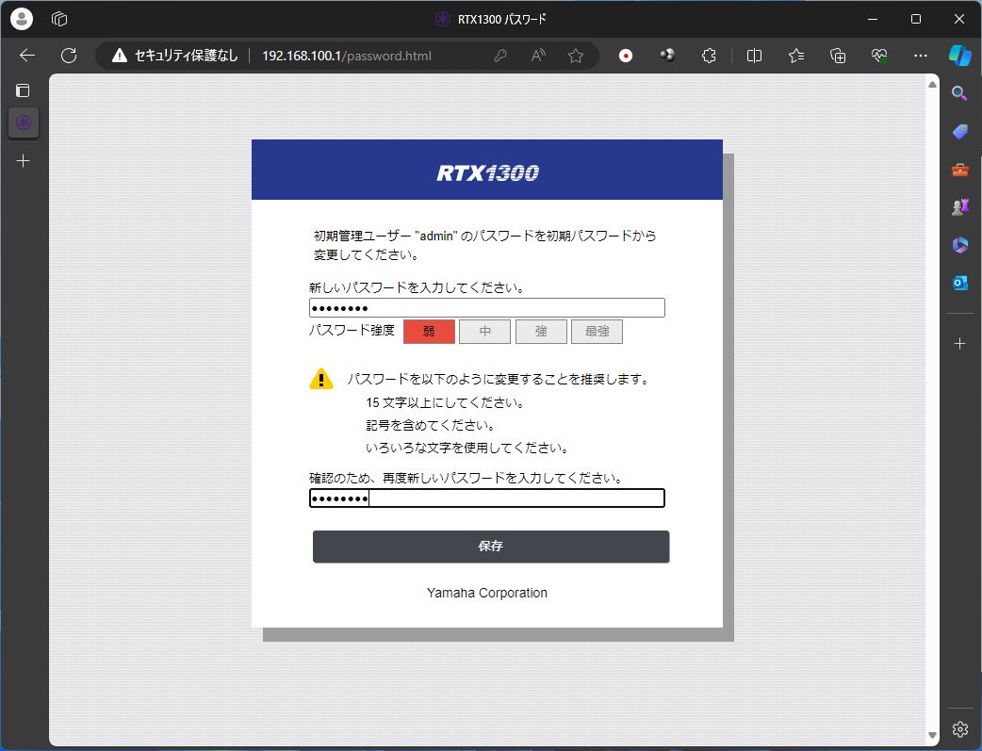The width and height of the screenshot is (982, 751).
Task: Click the gray spheres extension icon
Action: click(x=667, y=56)
